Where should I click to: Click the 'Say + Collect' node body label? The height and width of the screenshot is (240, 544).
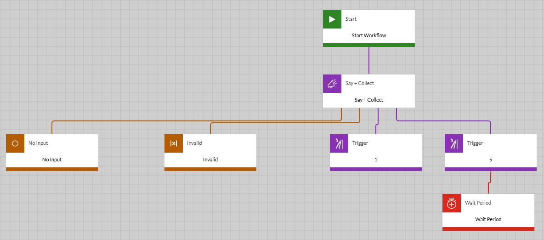(x=369, y=100)
